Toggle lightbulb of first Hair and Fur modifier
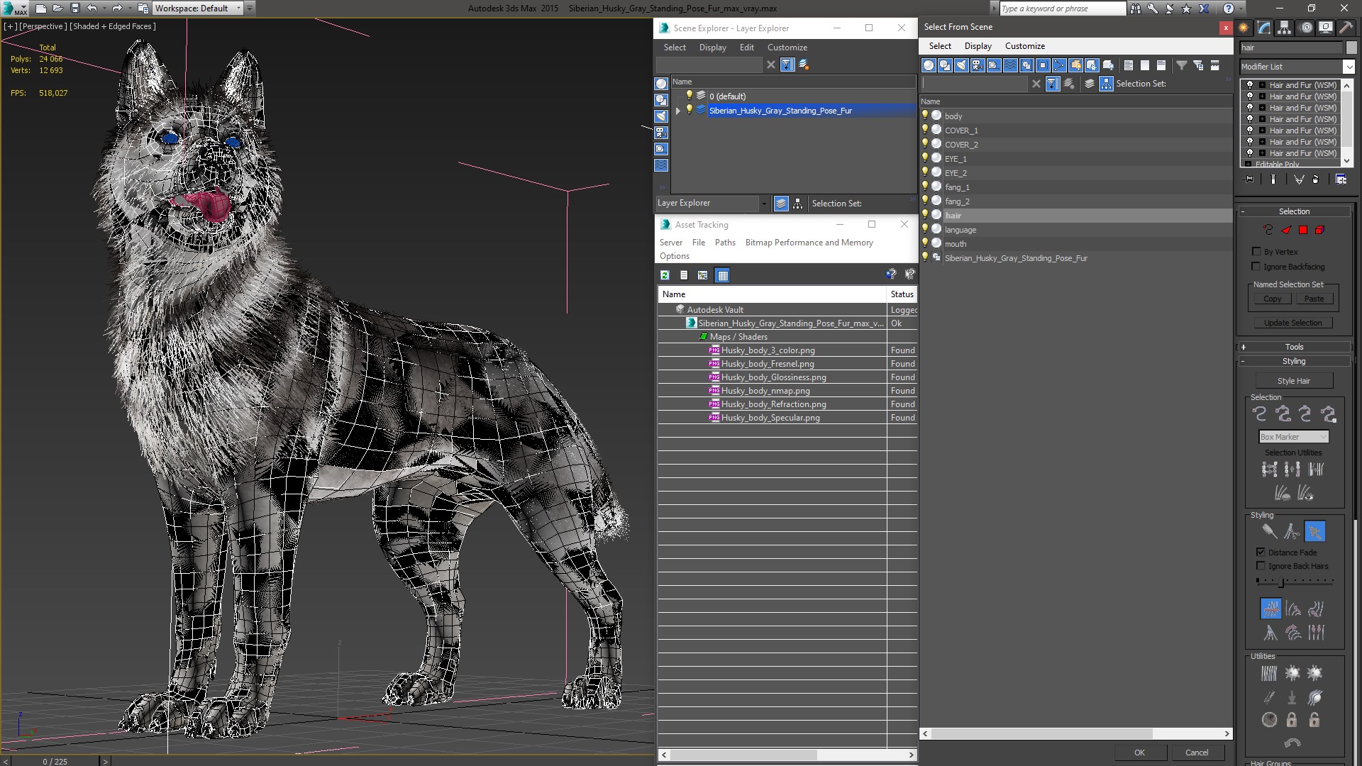 [x=1250, y=85]
